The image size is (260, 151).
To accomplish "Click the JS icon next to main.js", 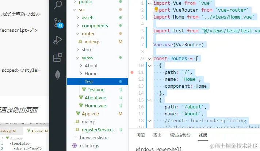I will pyautogui.click(x=77, y=122).
